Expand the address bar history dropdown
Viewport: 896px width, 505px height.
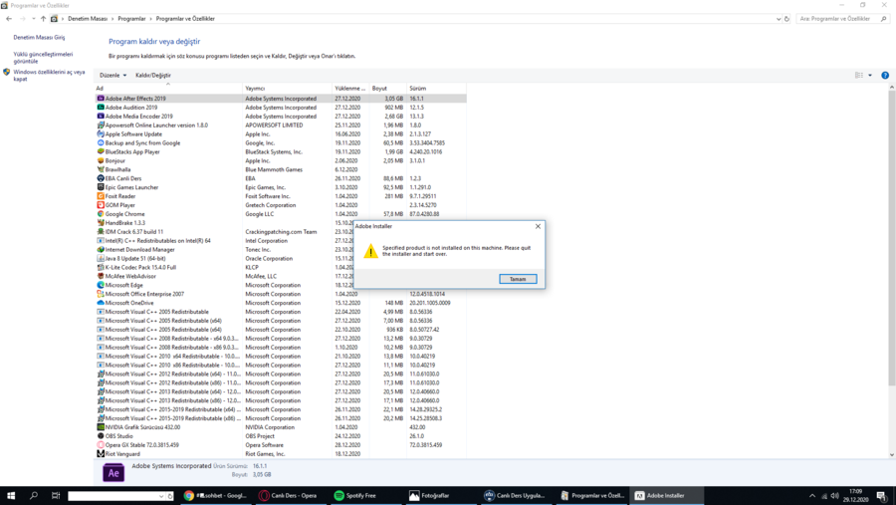pos(779,19)
